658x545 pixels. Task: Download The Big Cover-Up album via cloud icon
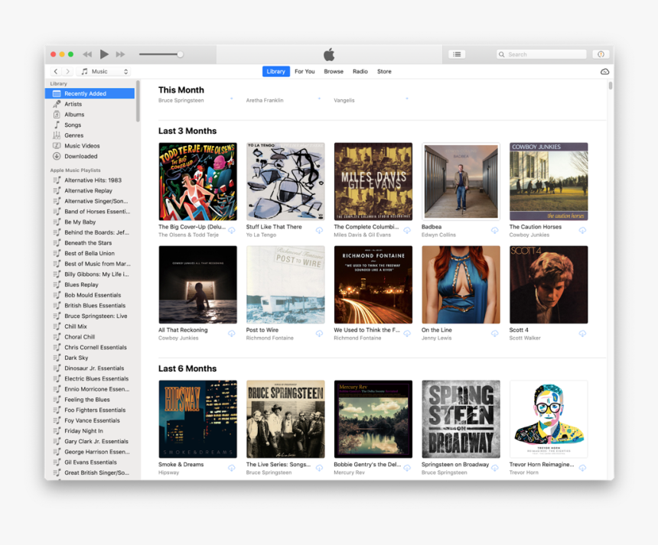point(232,230)
